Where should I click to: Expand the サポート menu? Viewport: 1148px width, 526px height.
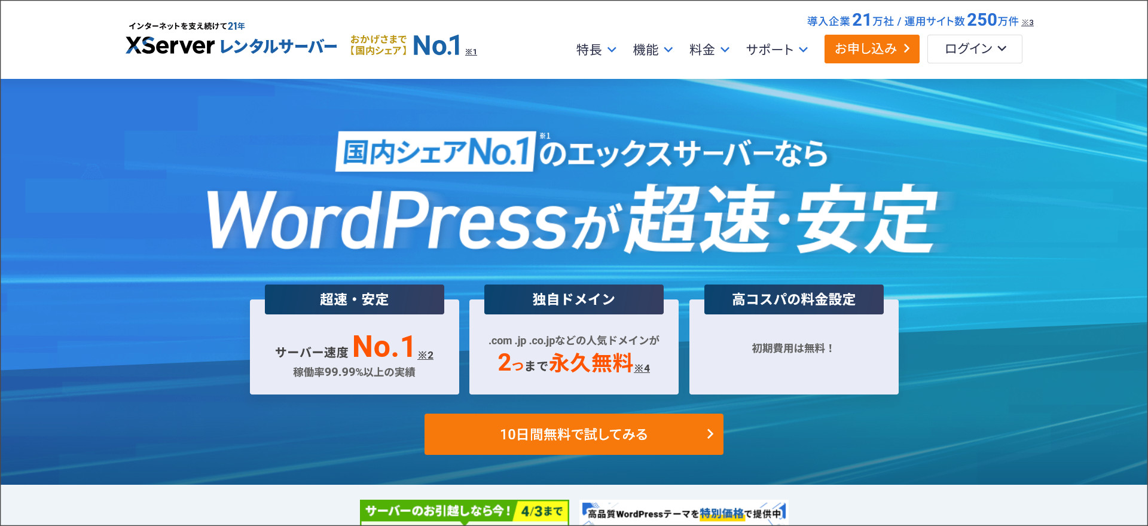[x=777, y=50]
